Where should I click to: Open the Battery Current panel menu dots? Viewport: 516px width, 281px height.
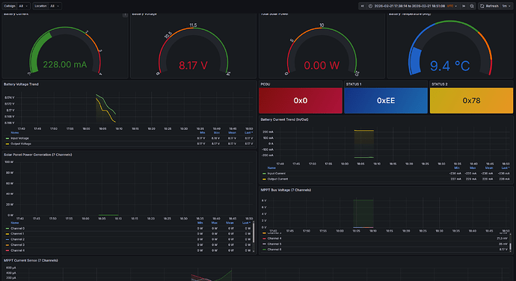(x=125, y=14)
